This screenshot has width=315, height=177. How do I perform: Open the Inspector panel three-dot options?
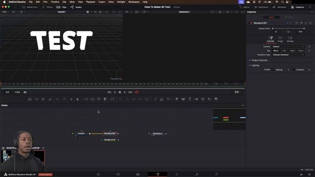tap(312, 12)
